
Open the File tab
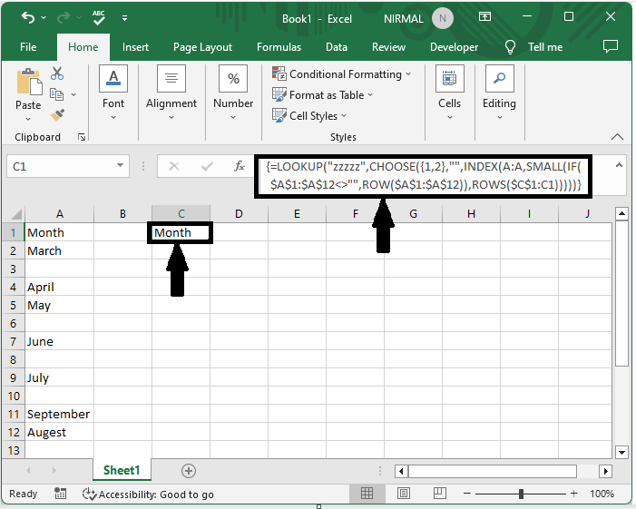point(28,47)
